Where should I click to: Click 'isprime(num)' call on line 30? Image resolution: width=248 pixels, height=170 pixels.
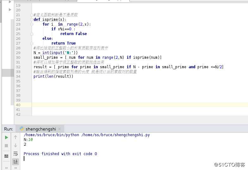146,58
